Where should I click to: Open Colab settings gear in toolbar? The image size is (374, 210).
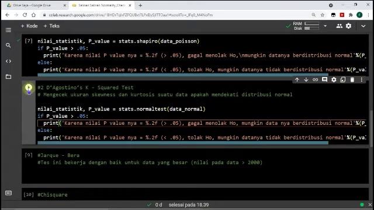[348, 26]
